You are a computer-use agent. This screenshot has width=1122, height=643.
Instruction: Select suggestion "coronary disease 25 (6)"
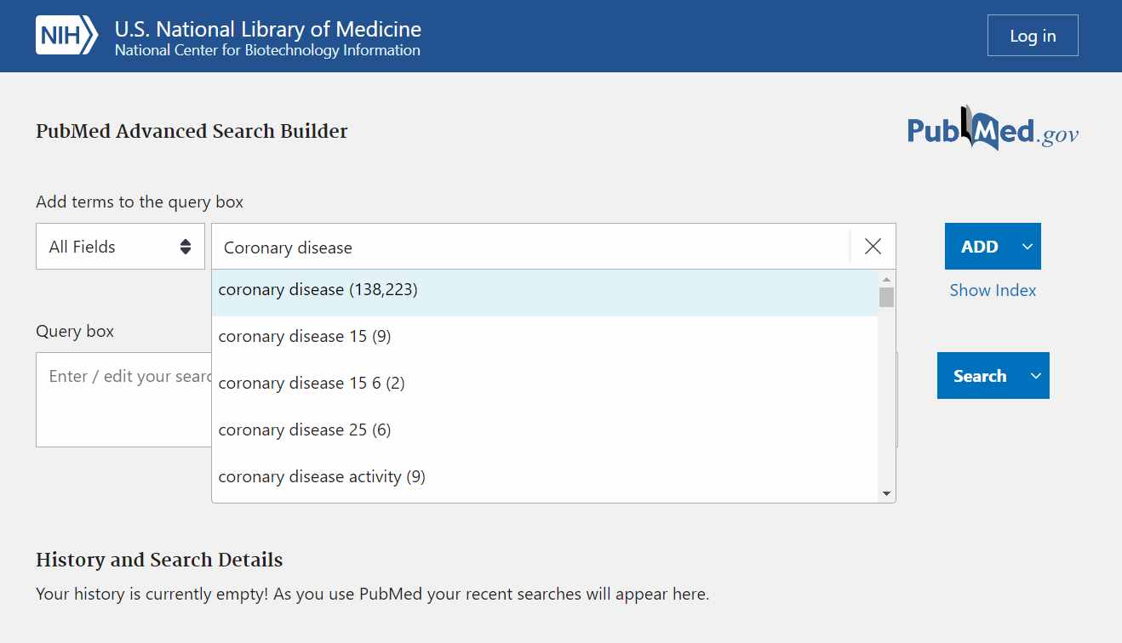click(x=305, y=430)
